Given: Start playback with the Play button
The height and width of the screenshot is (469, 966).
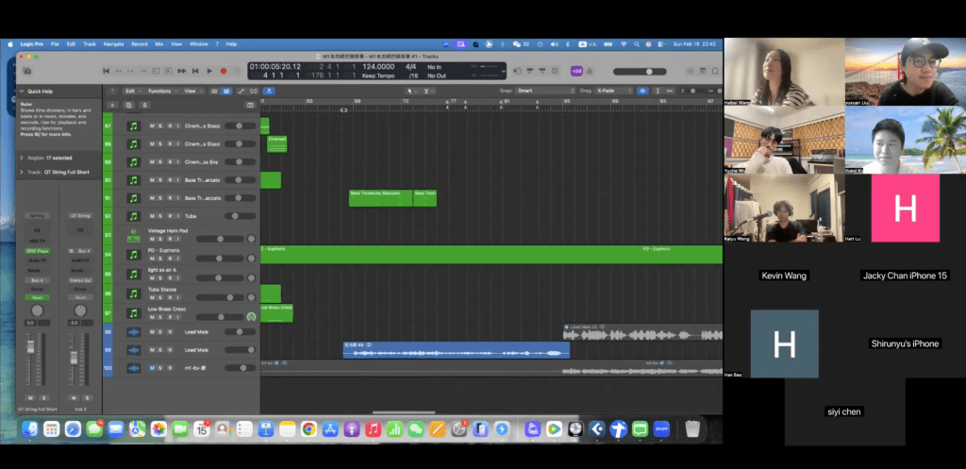Looking at the screenshot, I should (x=209, y=71).
